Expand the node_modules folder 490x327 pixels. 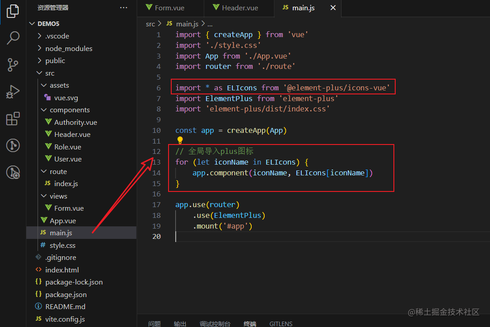click(39, 48)
